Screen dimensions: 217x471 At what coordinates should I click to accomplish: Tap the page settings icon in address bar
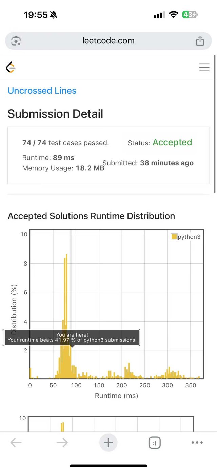(x=16, y=41)
